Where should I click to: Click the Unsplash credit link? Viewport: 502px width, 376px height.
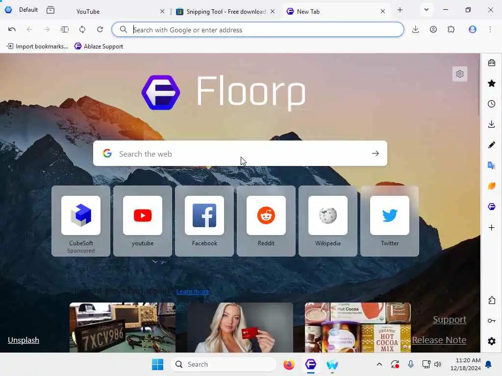24,340
